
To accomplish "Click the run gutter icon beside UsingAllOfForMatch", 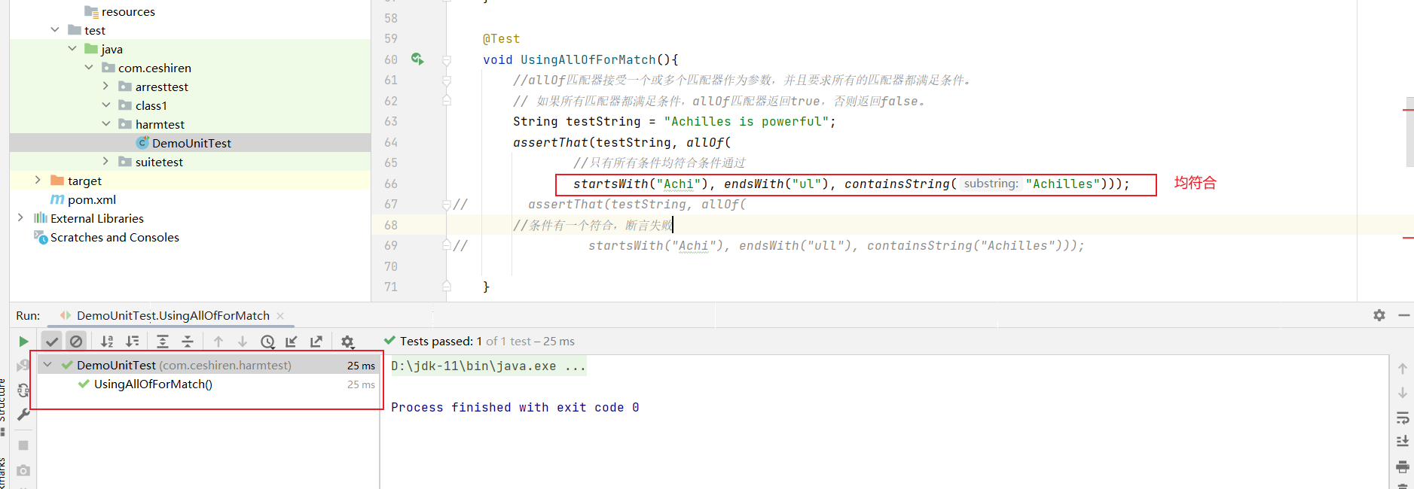I will (x=417, y=59).
